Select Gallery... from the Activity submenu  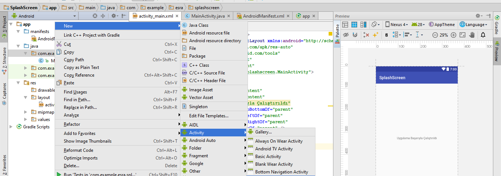pyautogui.click(x=281, y=132)
